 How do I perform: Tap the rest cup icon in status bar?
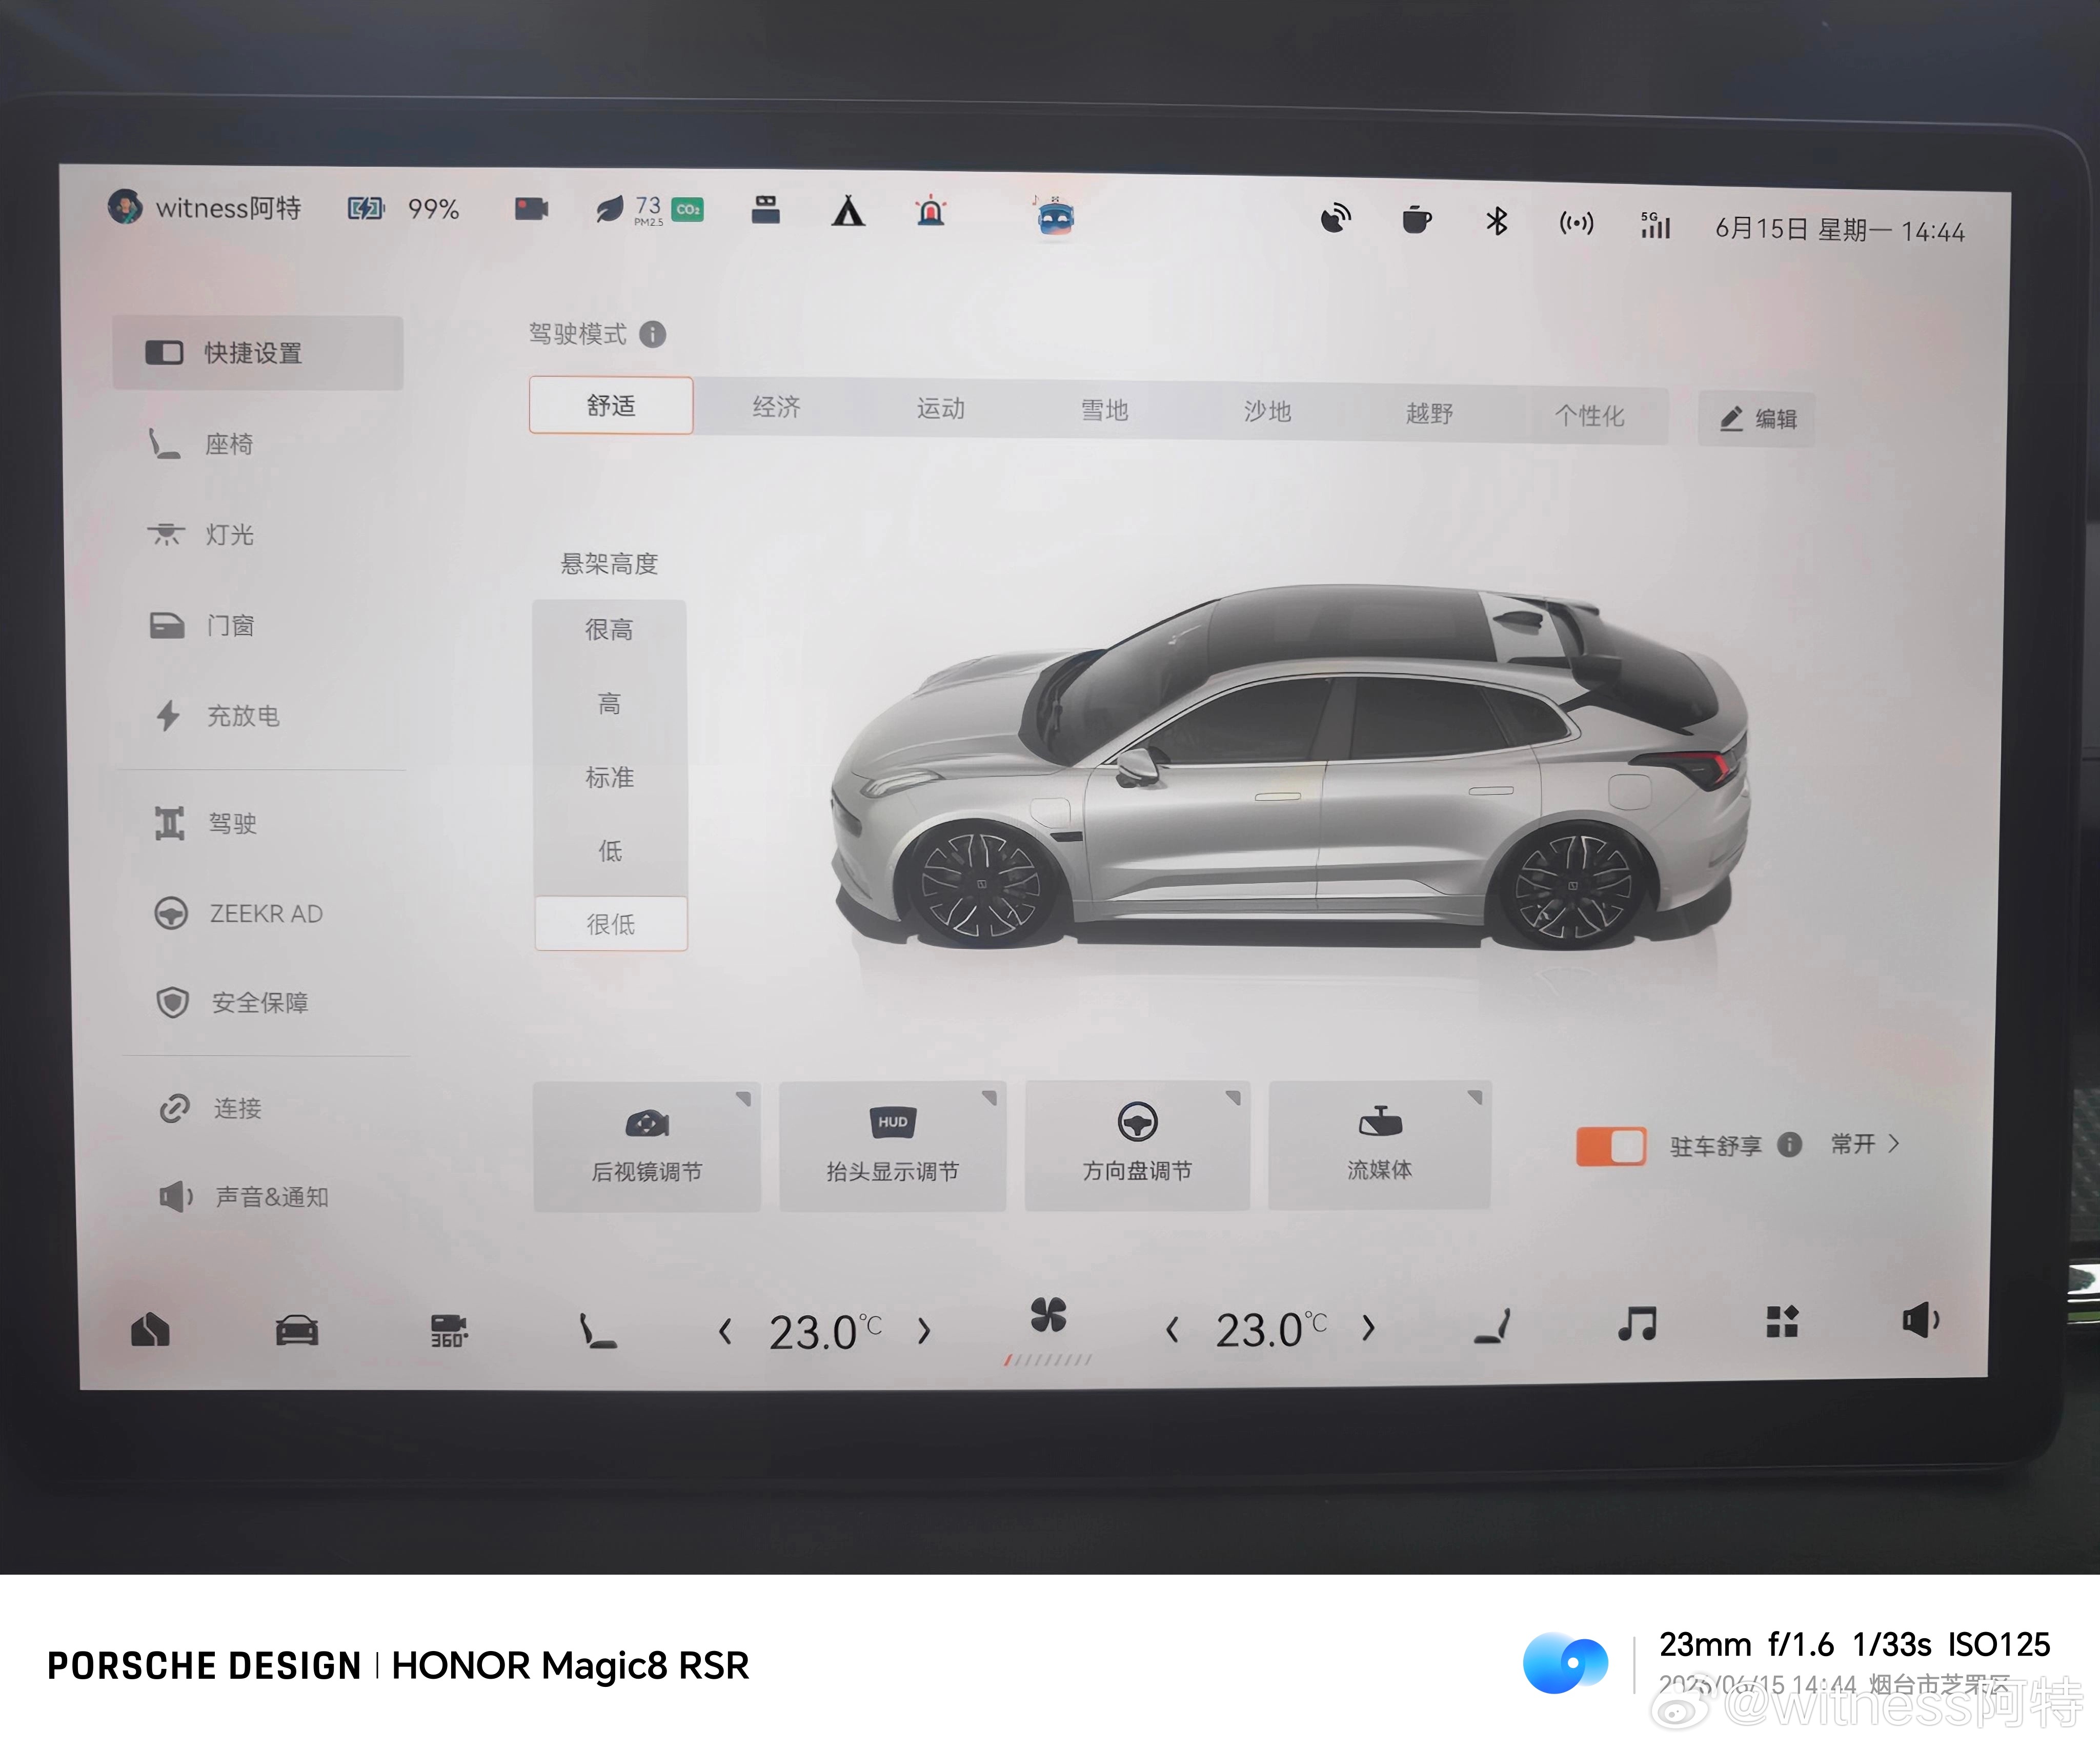pos(1416,219)
